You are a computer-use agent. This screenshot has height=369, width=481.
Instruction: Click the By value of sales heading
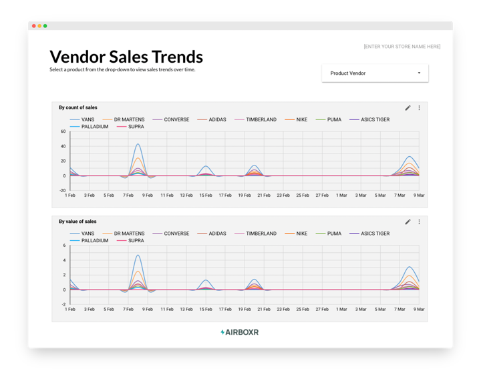point(77,222)
